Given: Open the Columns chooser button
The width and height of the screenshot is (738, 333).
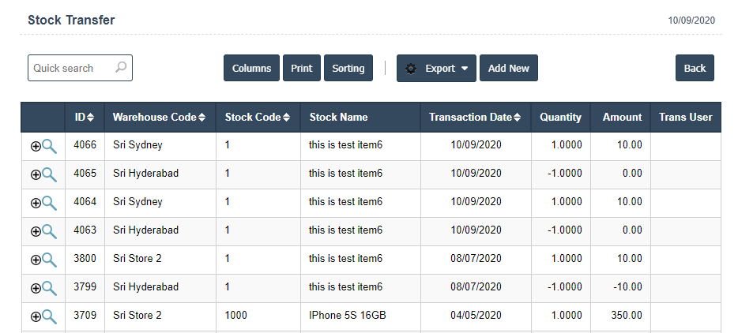Looking at the screenshot, I should (252, 69).
